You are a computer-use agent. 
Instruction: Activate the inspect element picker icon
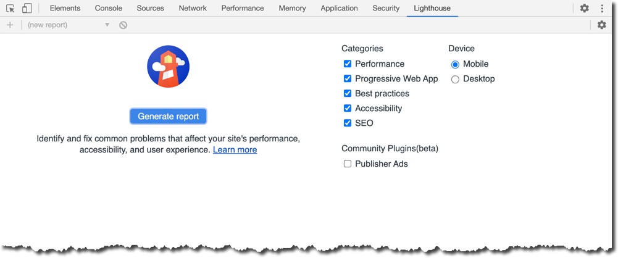(10, 8)
